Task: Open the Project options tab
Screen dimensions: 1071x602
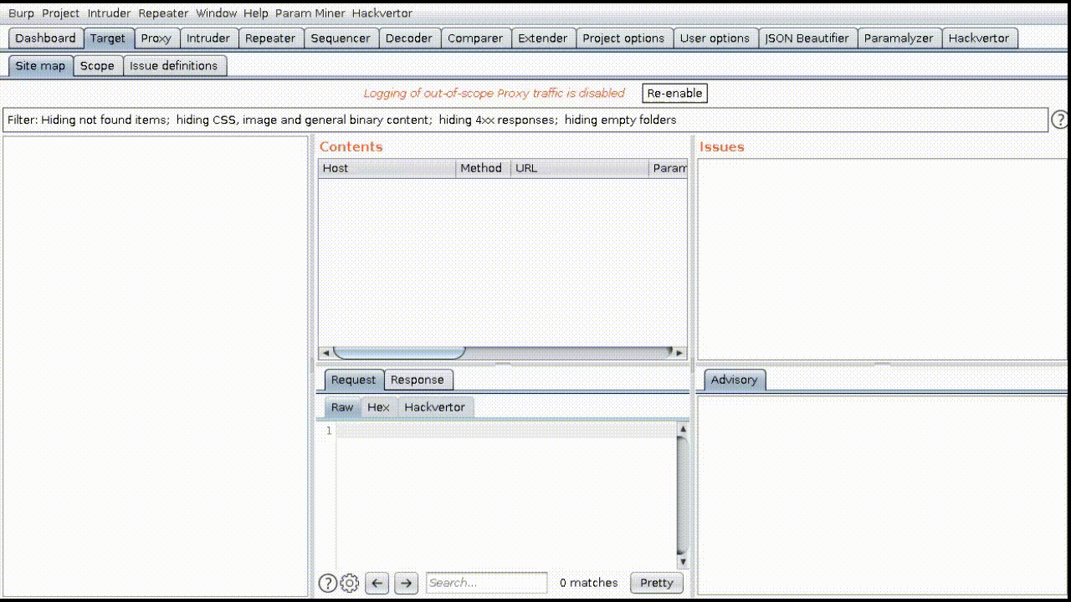Action: (623, 38)
